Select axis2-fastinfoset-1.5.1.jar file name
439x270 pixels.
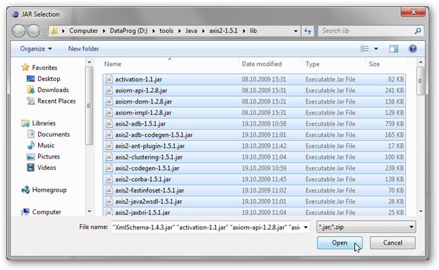point(149,190)
